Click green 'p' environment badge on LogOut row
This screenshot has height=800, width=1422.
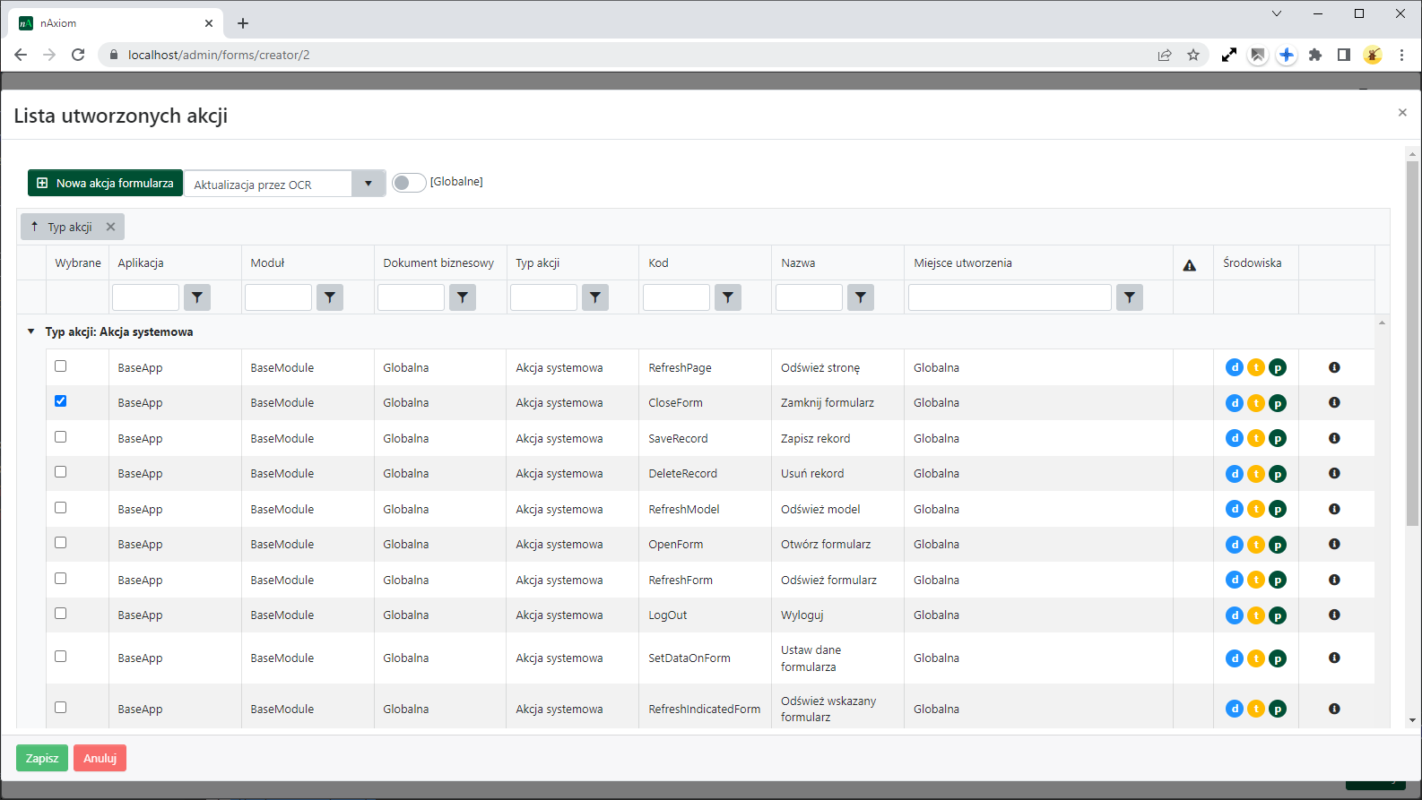point(1278,615)
